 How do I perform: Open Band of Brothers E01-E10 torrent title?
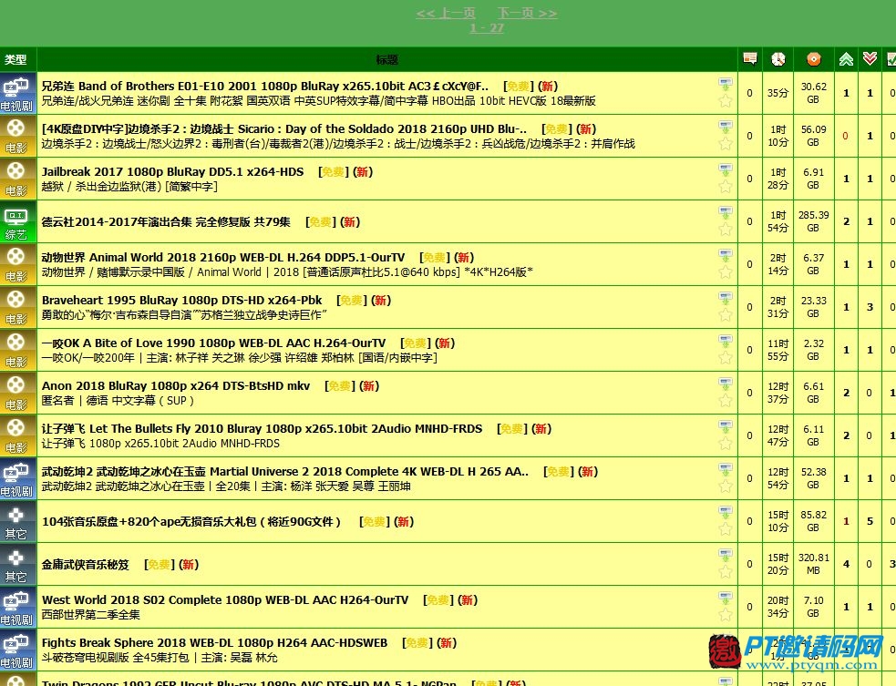pyautogui.click(x=265, y=87)
